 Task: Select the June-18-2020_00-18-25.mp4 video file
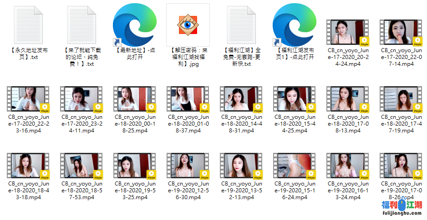[x=135, y=99]
